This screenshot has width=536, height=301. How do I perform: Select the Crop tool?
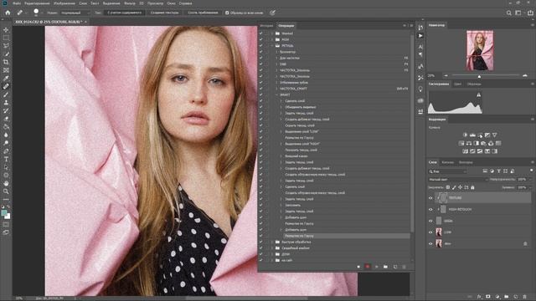pyautogui.click(x=6, y=62)
